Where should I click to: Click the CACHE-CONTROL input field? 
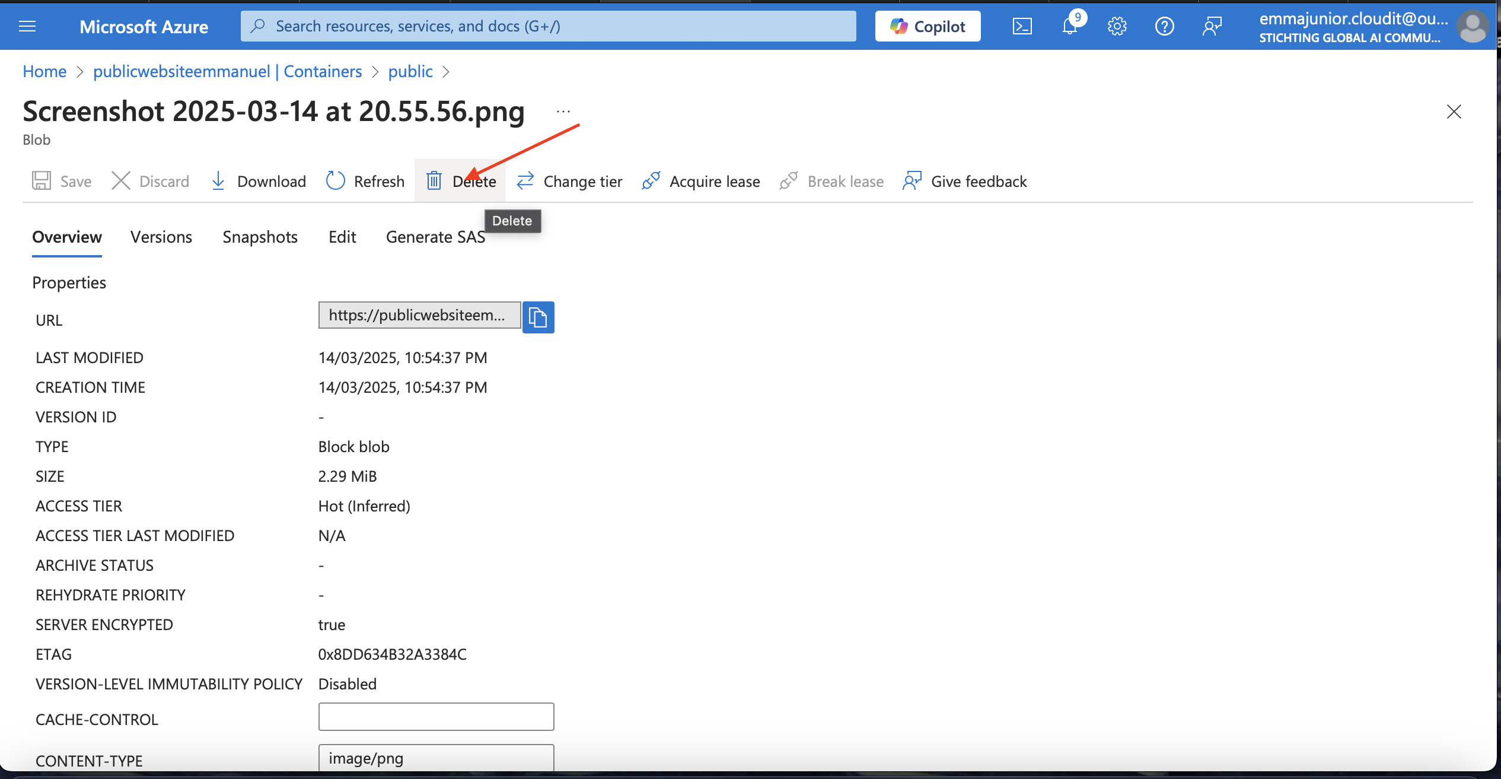436,717
